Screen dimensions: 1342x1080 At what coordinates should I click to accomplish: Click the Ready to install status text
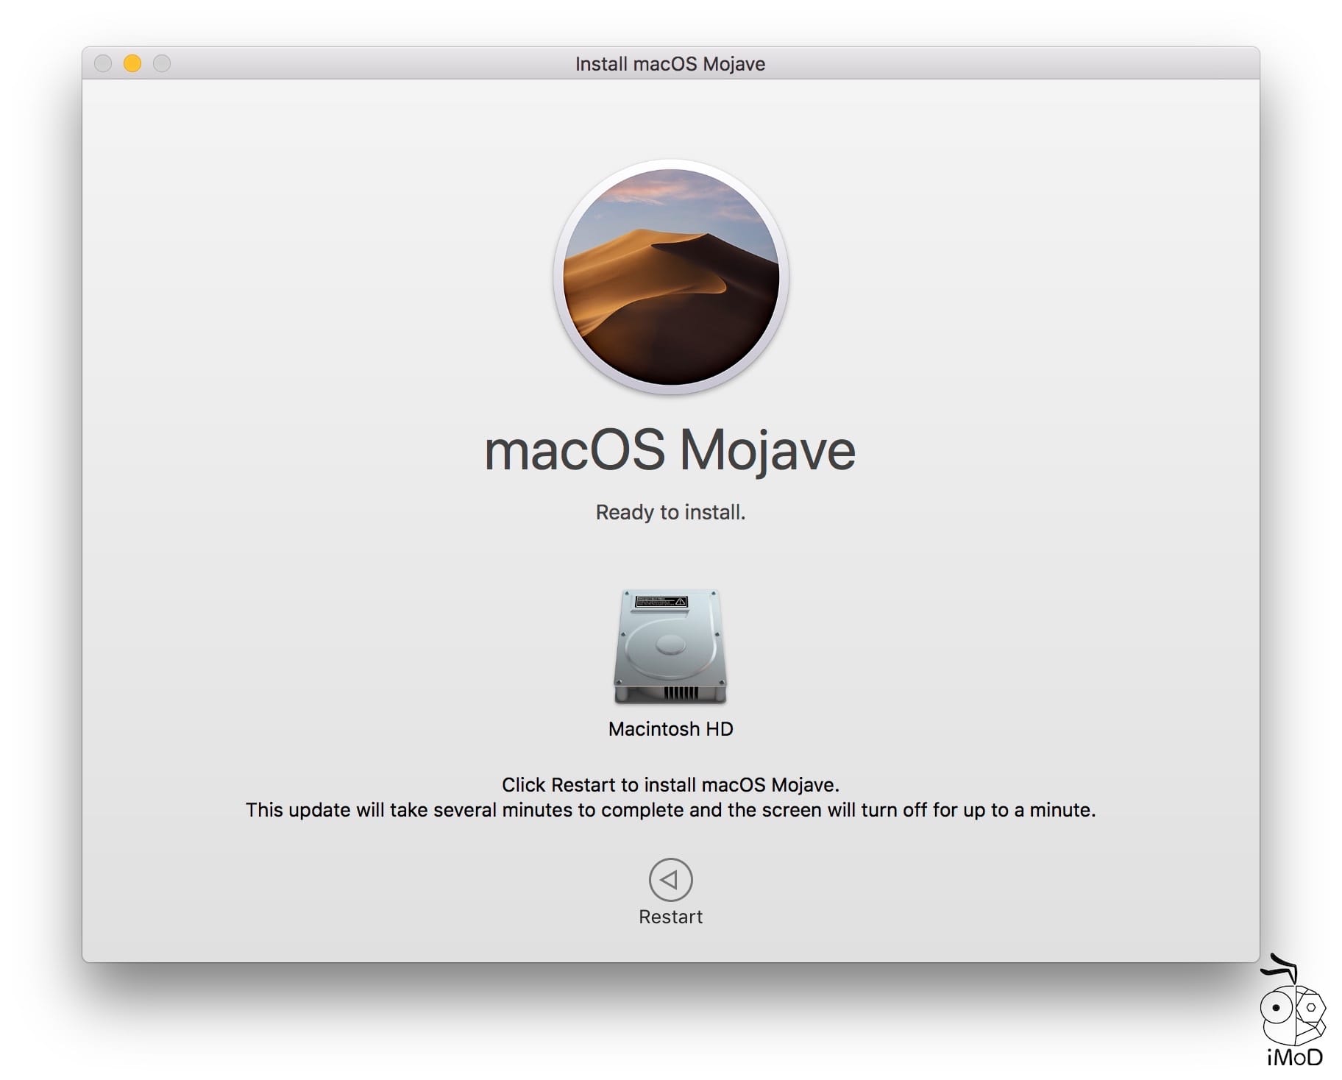(670, 512)
